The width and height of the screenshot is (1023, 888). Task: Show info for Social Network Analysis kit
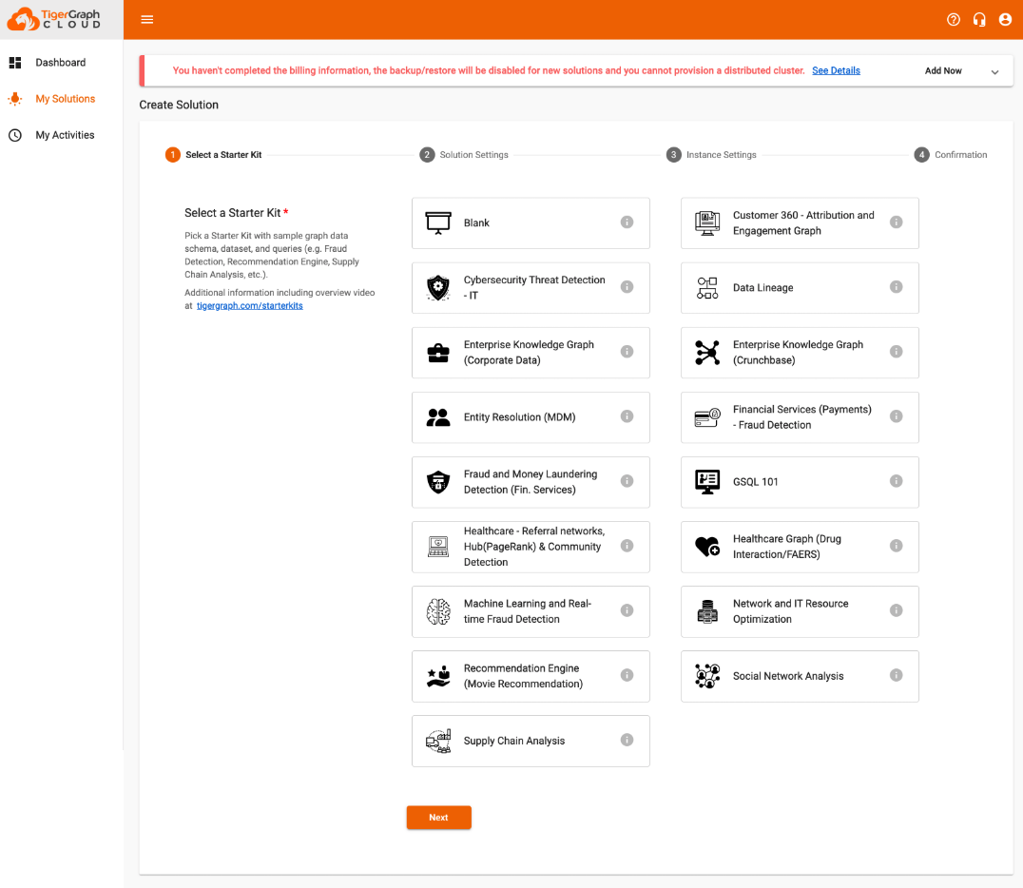click(x=897, y=675)
